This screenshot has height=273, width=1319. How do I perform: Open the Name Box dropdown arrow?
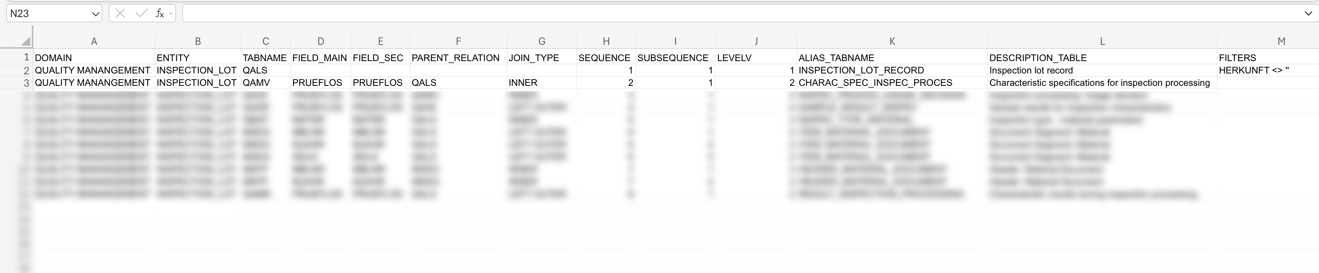(95, 14)
